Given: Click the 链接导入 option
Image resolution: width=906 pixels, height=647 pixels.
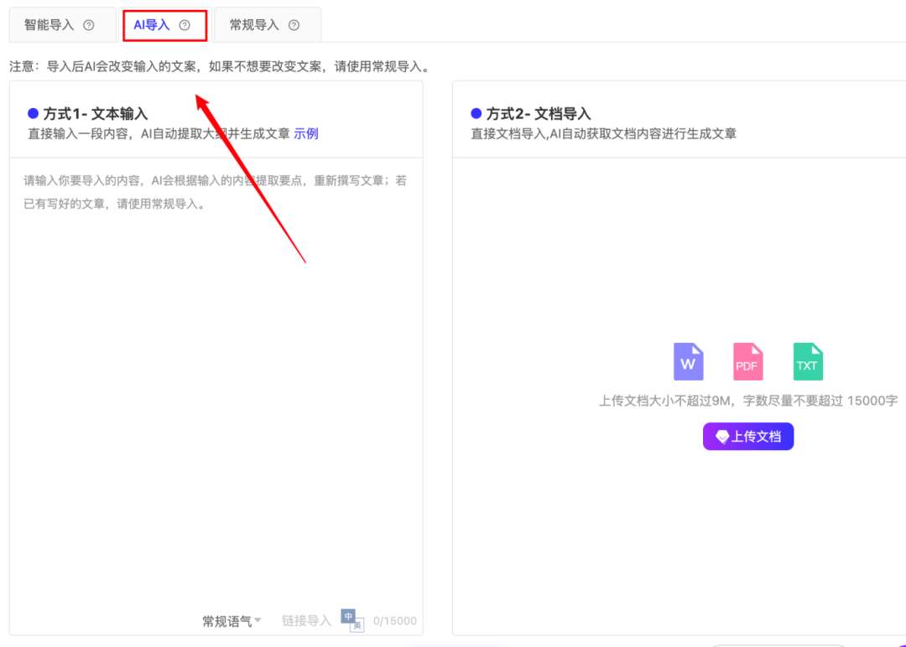Looking at the screenshot, I should (x=305, y=620).
